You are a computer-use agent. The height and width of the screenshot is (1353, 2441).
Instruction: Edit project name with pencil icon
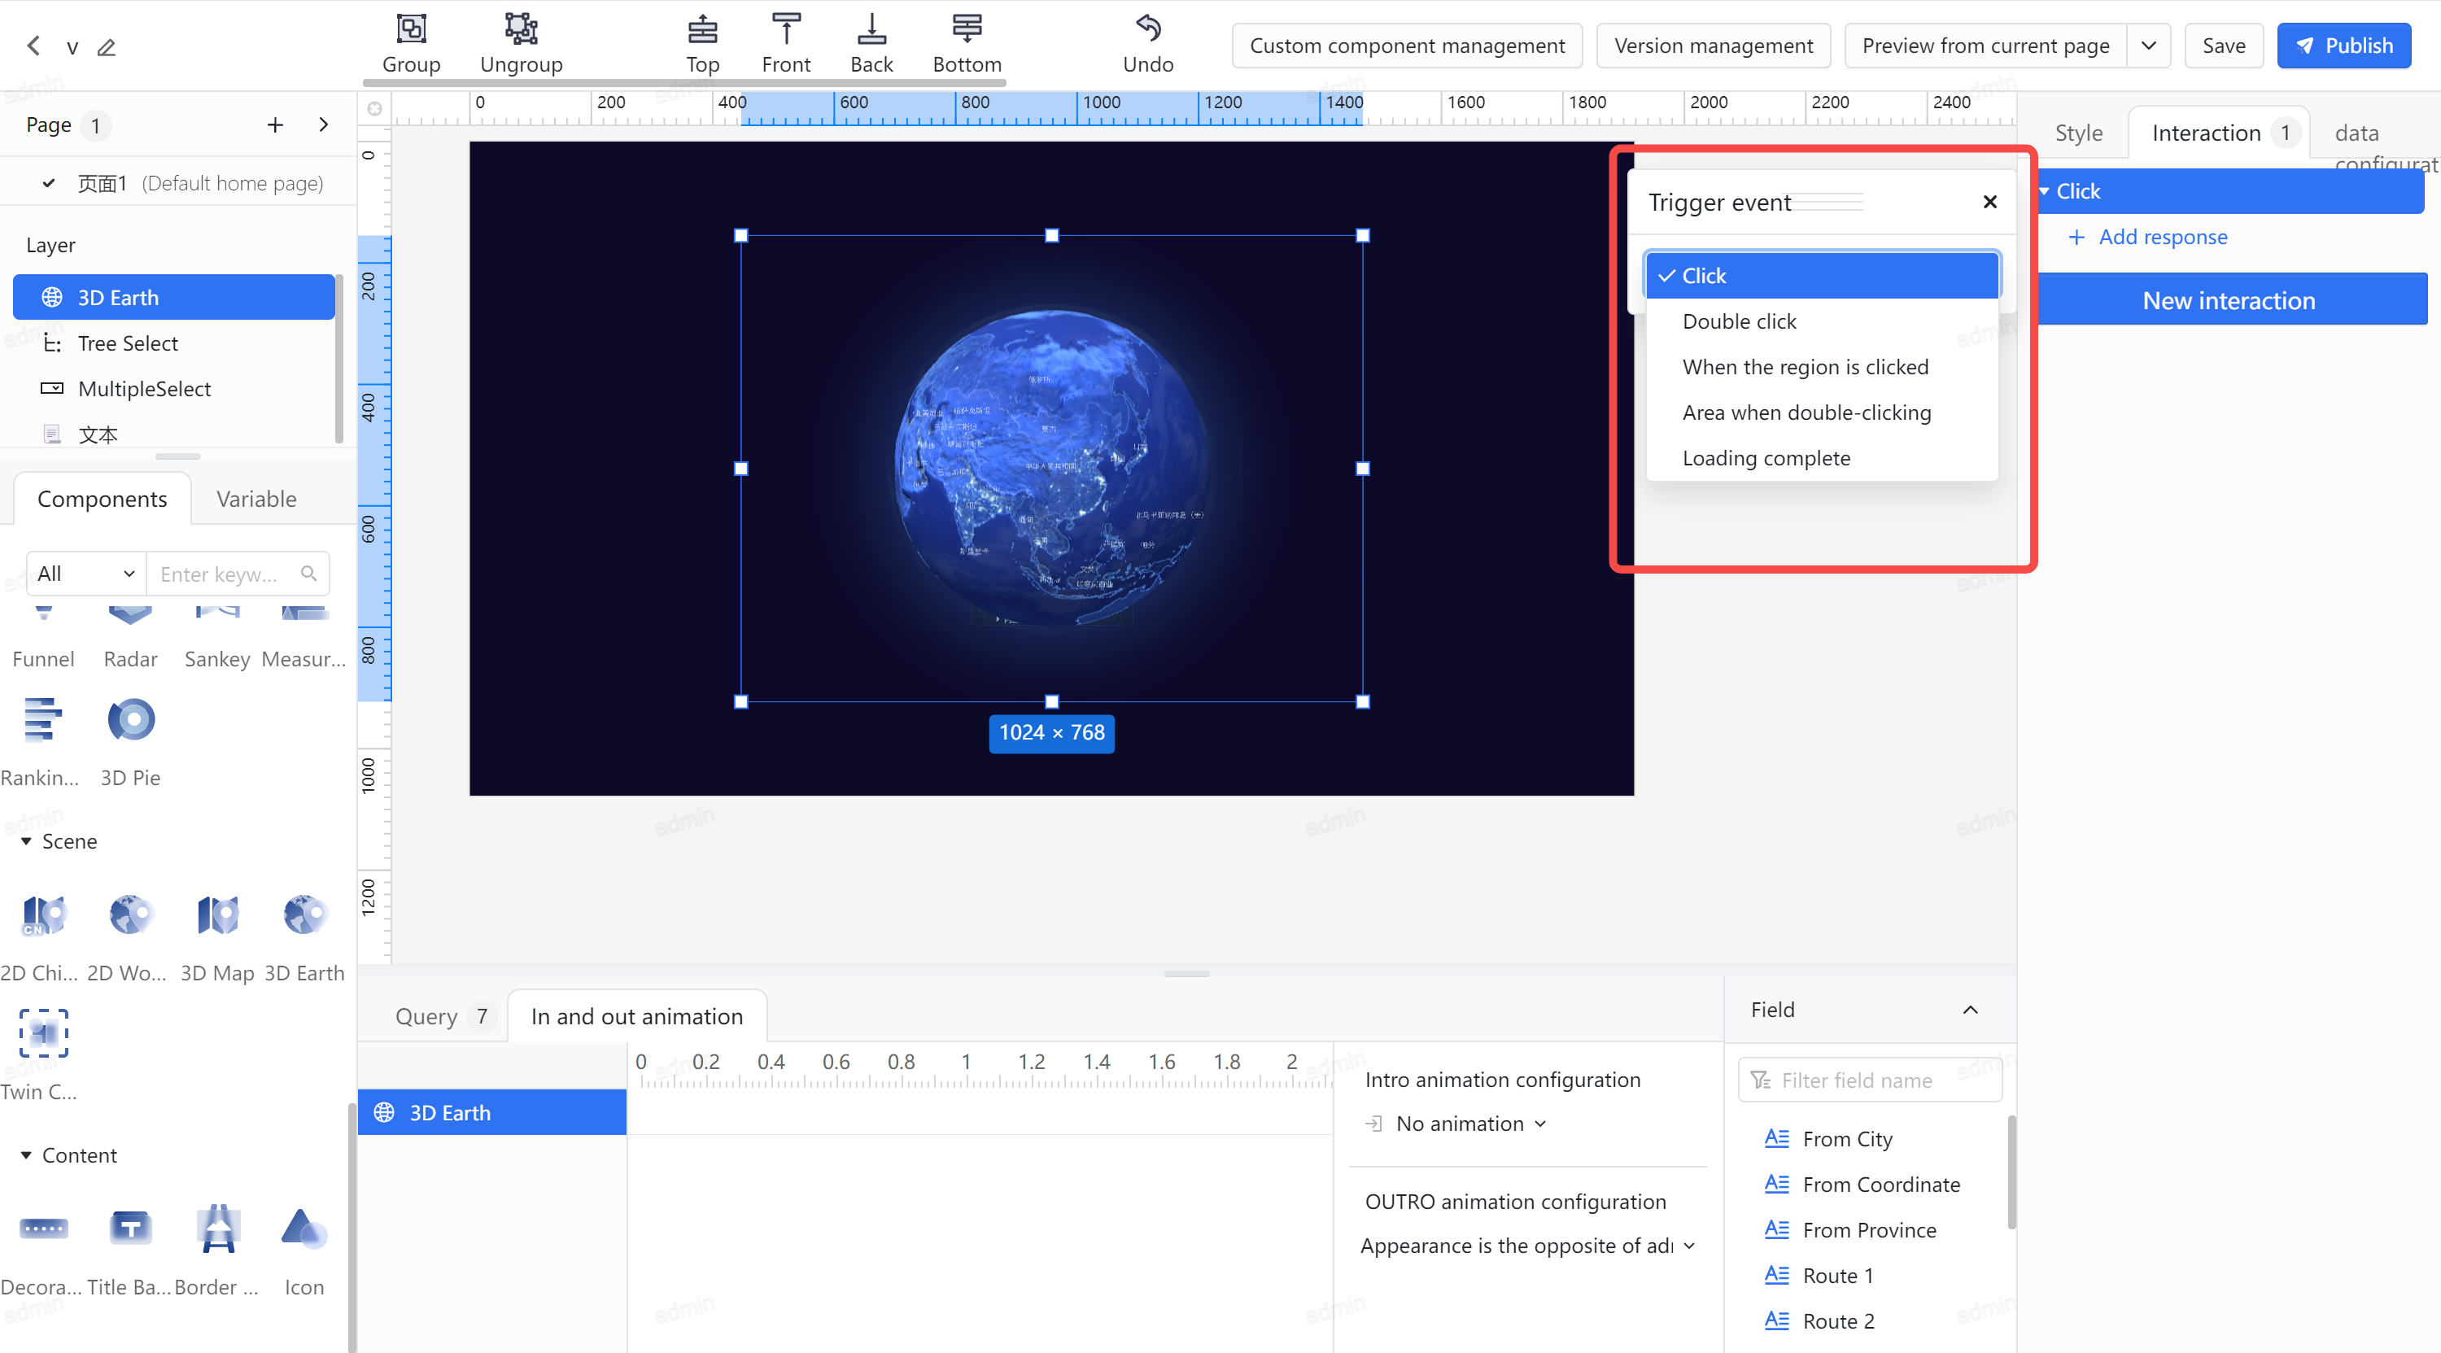(106, 46)
